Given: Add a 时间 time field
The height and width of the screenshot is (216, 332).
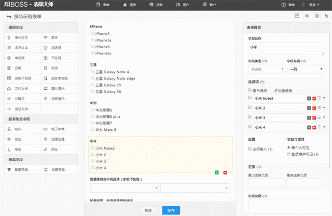Looking at the screenshot, I should tap(60, 68).
